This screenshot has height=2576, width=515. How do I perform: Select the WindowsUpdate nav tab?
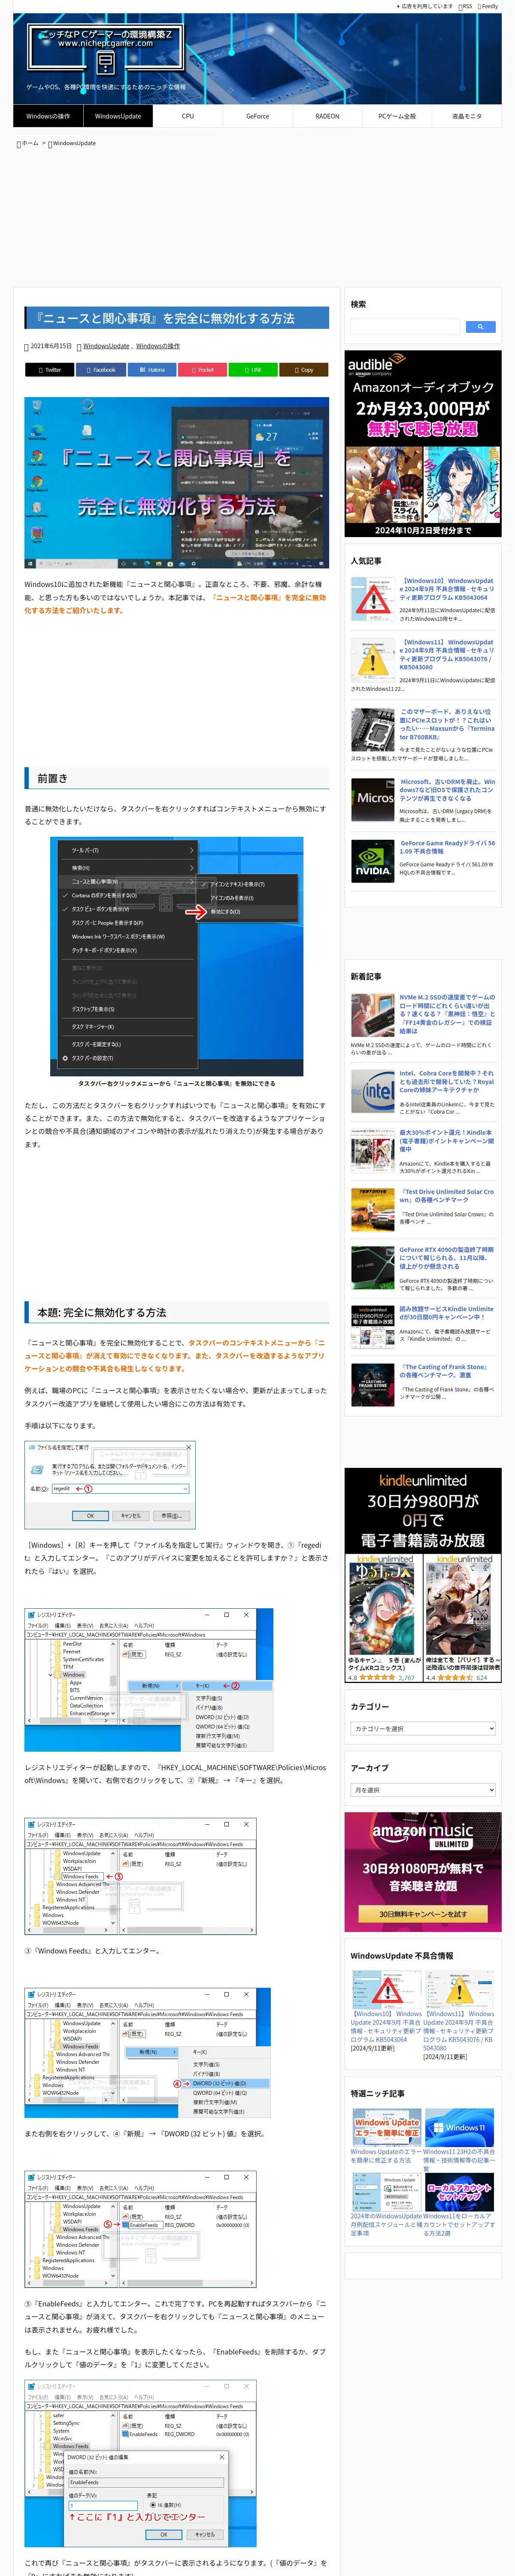click(118, 116)
